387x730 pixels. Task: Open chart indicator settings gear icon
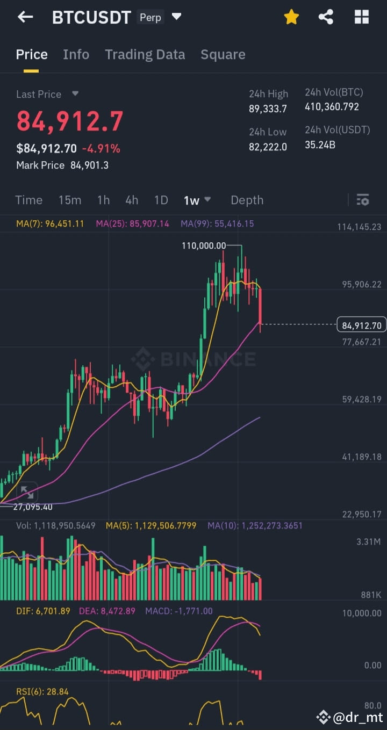(363, 200)
